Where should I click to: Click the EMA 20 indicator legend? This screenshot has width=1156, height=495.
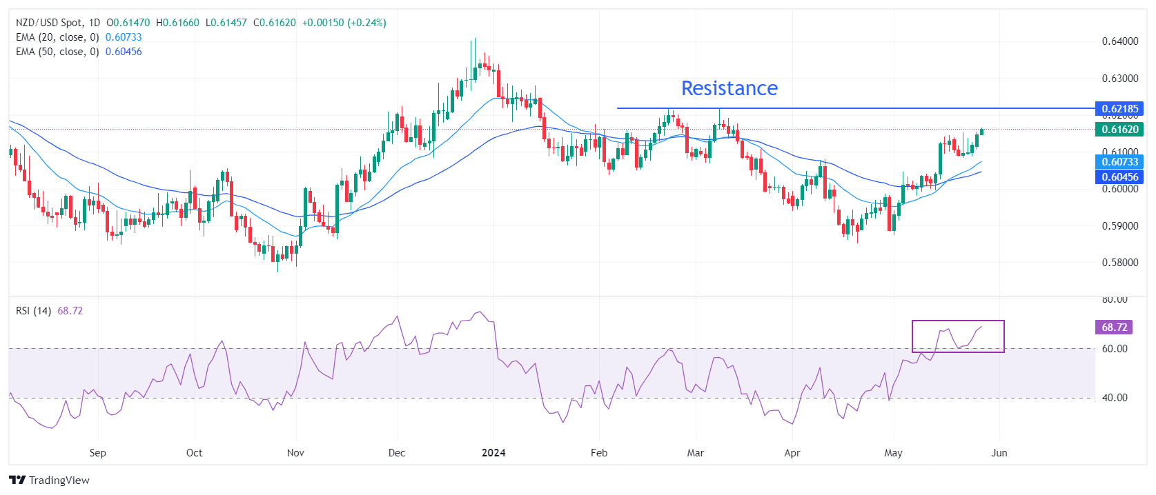(x=57, y=37)
